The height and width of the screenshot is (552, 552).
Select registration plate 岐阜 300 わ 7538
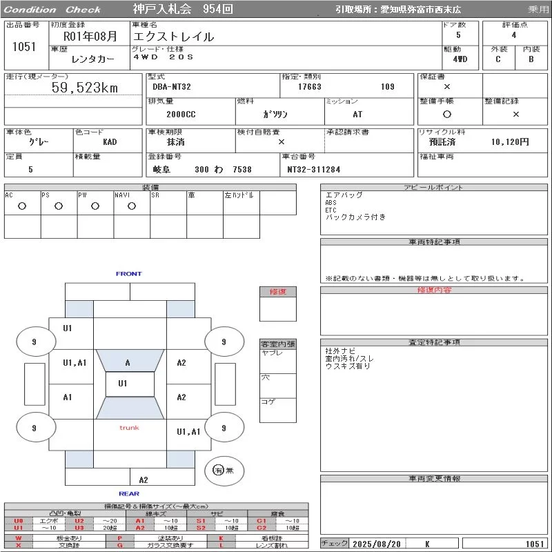point(202,170)
